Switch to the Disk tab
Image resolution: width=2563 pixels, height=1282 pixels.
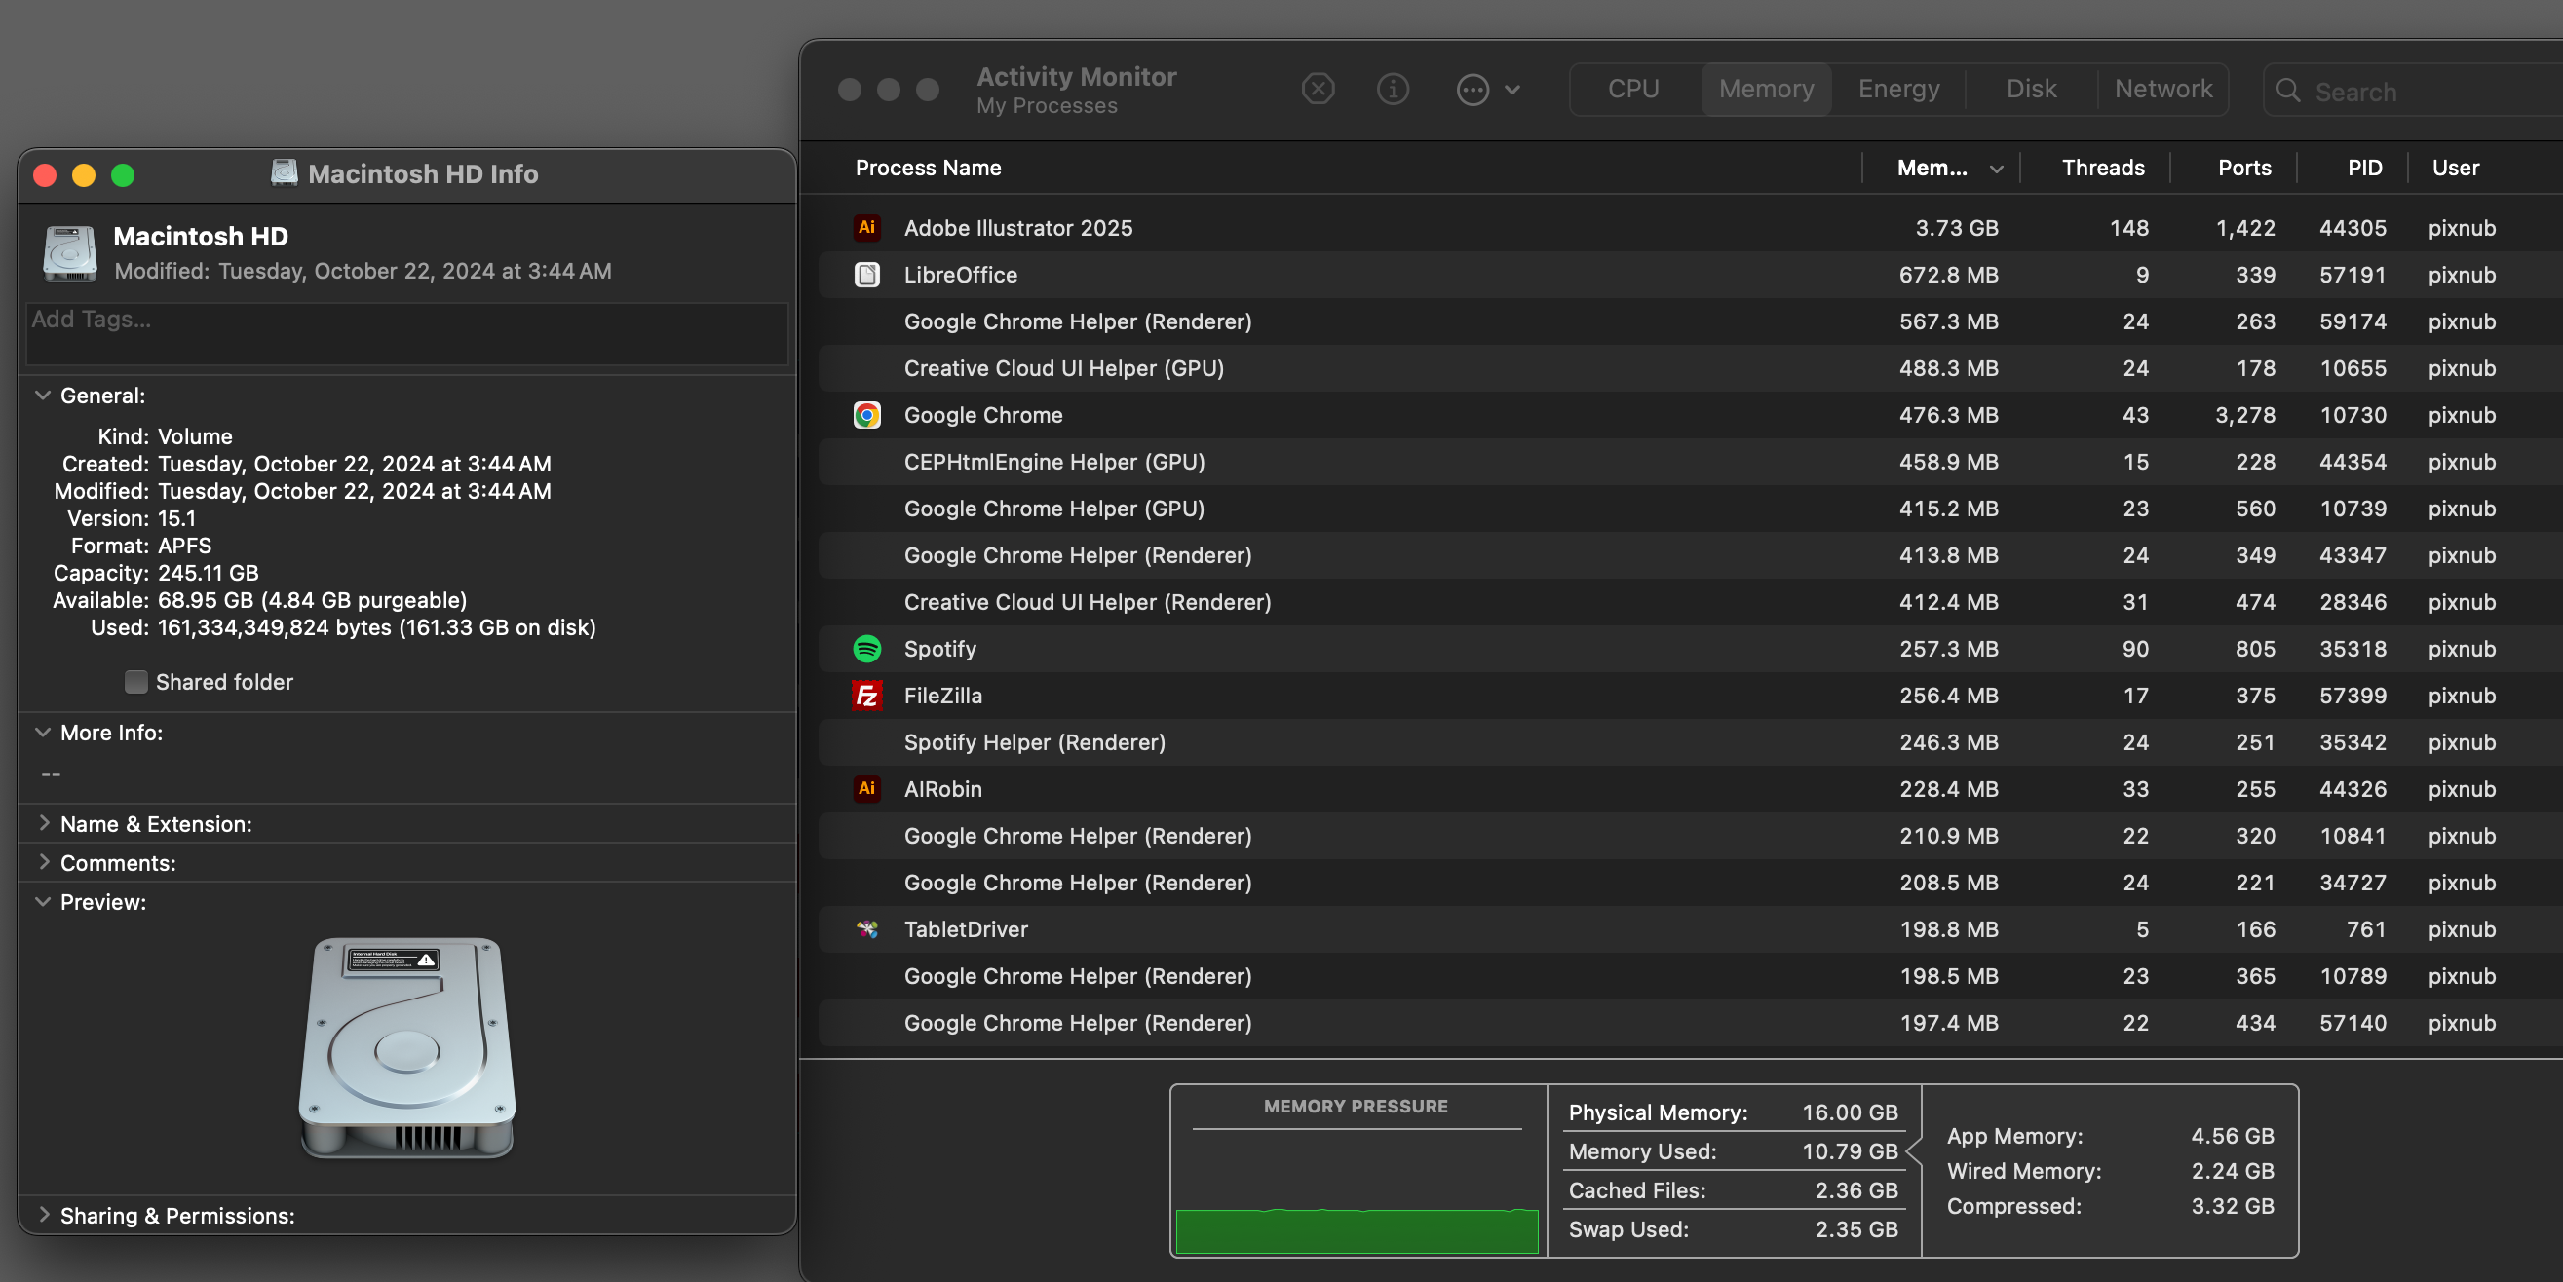click(x=2031, y=90)
